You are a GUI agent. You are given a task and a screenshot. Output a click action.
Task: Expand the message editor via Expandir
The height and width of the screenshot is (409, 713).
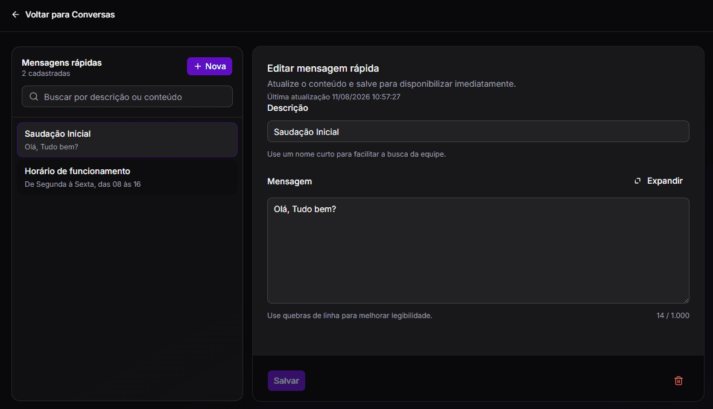[x=659, y=181]
